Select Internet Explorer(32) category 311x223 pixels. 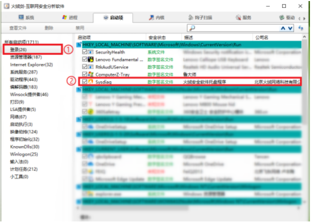pyautogui.click(x=31, y=64)
